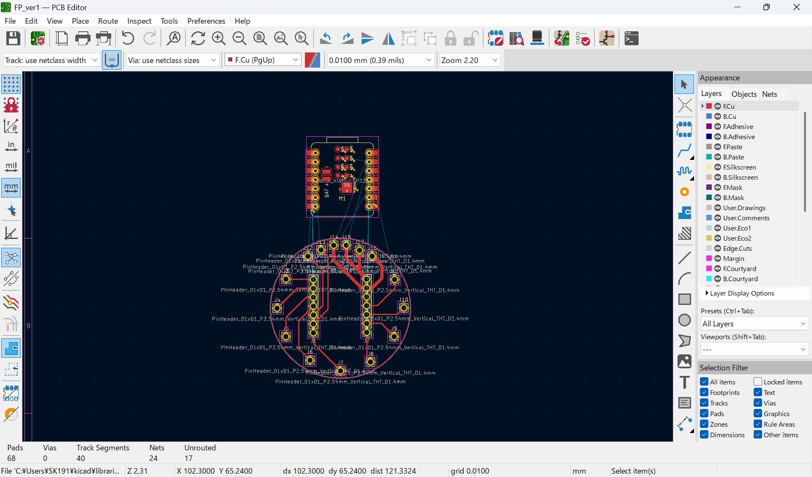This screenshot has height=477, width=812.
Task: Open the File menu
Action: 10,21
